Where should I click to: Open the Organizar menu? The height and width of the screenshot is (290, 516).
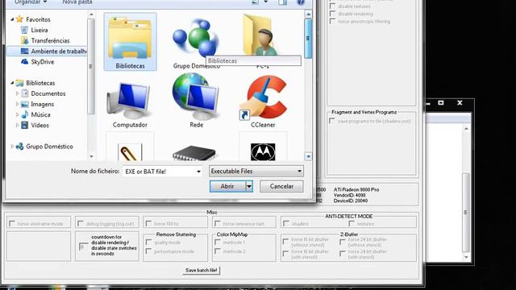point(31,2)
